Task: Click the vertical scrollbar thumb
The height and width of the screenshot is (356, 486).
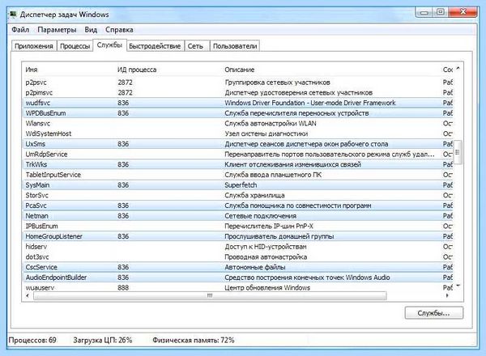Action: click(x=458, y=151)
